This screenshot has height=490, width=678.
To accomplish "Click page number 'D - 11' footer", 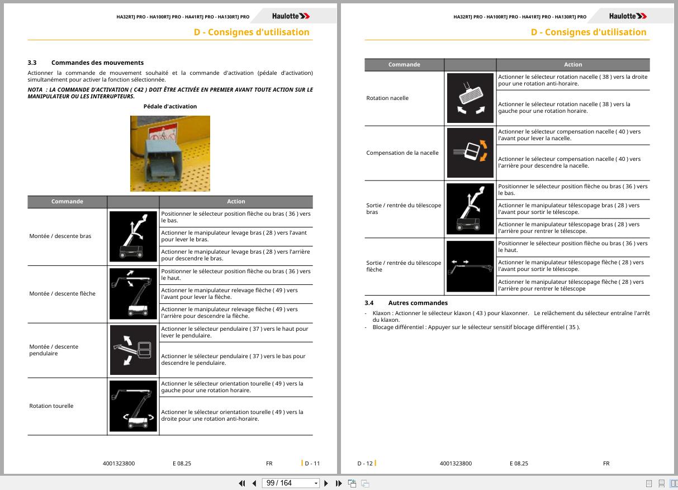I will [312, 463].
